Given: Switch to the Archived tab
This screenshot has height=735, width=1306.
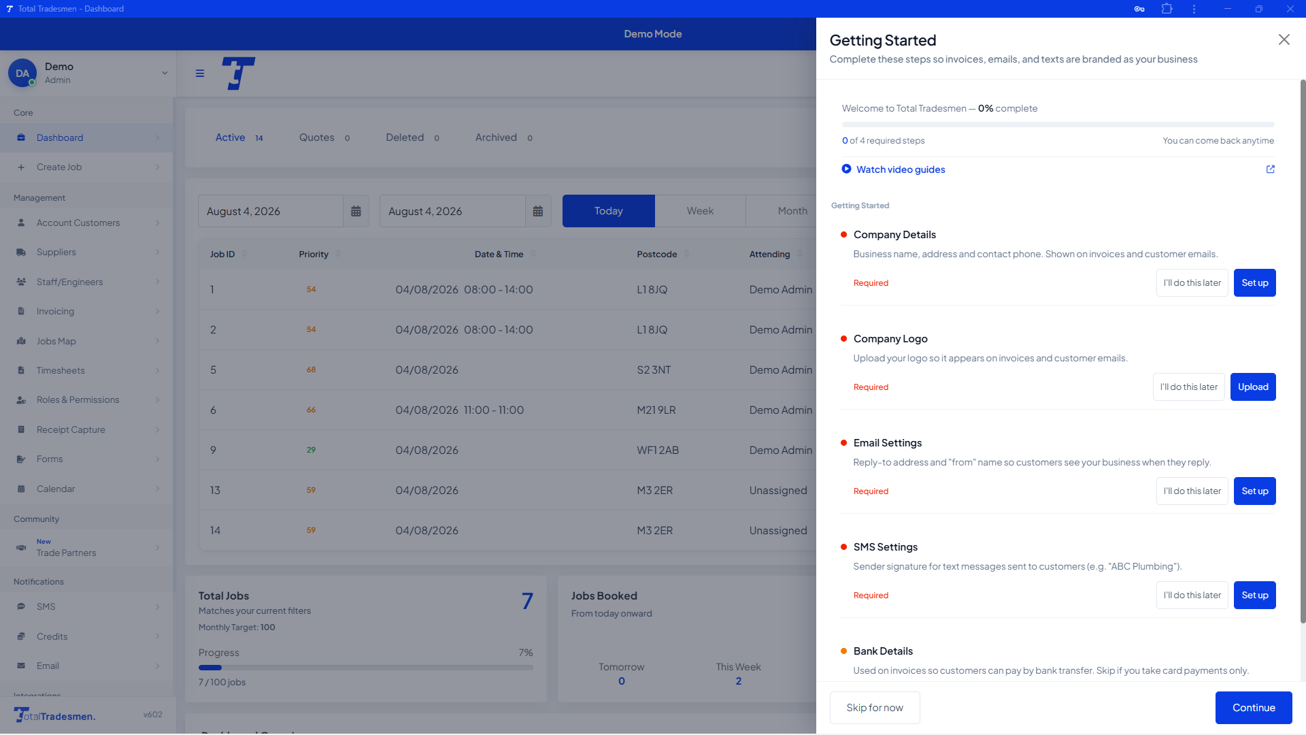Looking at the screenshot, I should coord(503,137).
